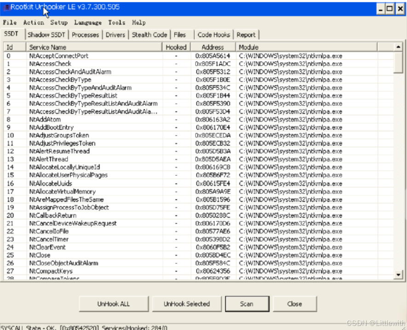Screen dimensions: 407x330
Task: Sort by the Id column header
Action: (x=15, y=47)
